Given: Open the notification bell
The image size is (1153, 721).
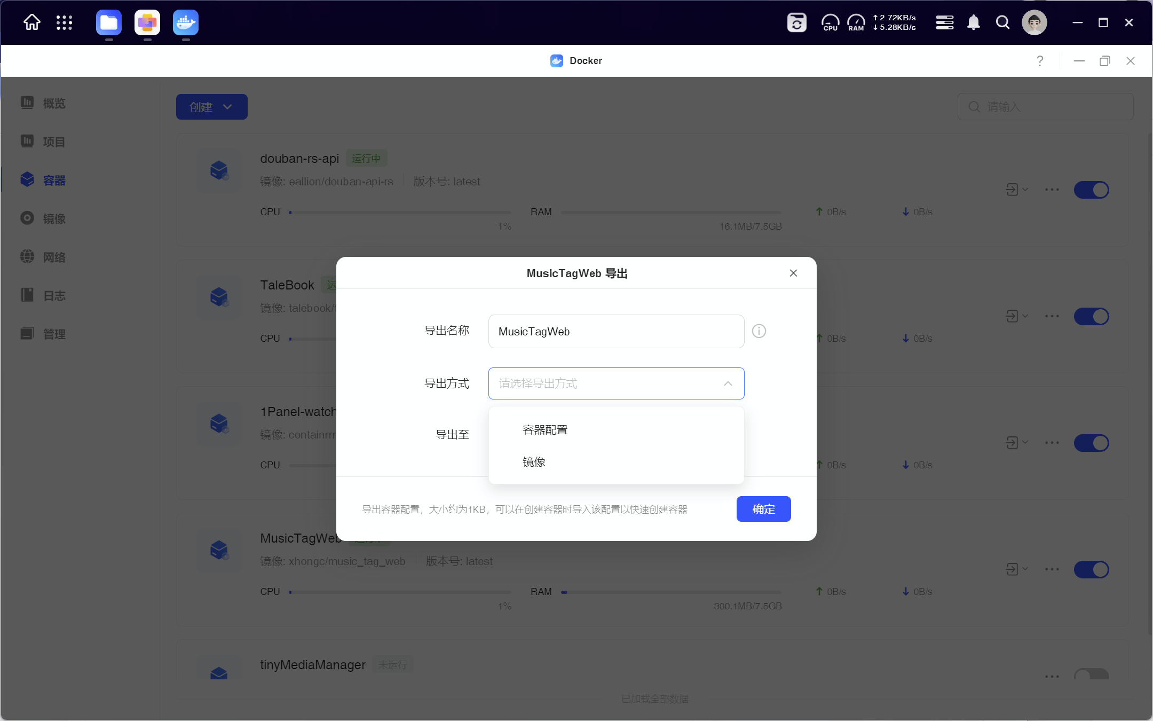Looking at the screenshot, I should [x=974, y=22].
